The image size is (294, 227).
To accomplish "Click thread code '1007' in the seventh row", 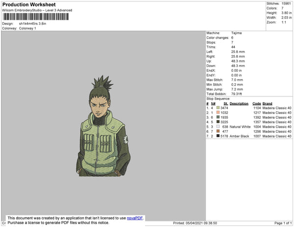I will [x=257, y=136].
